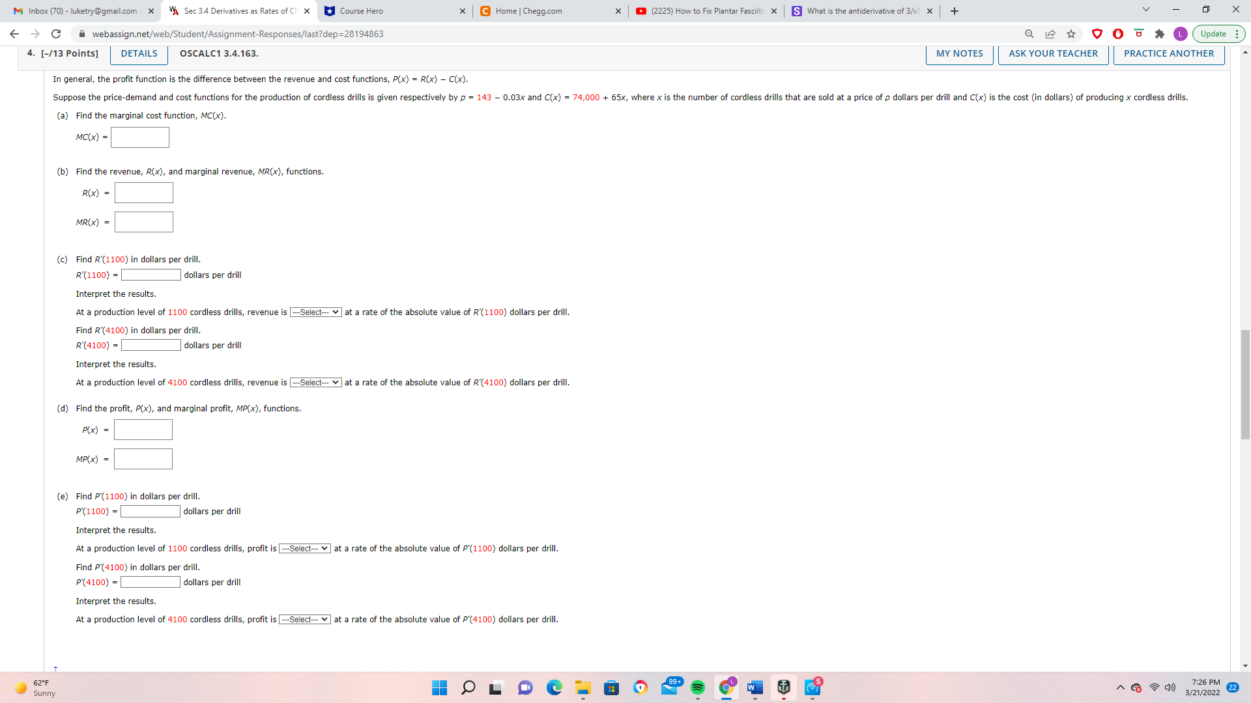Click the bookmark star in the address bar
This screenshot has width=1251, height=703.
coord(1071,34)
